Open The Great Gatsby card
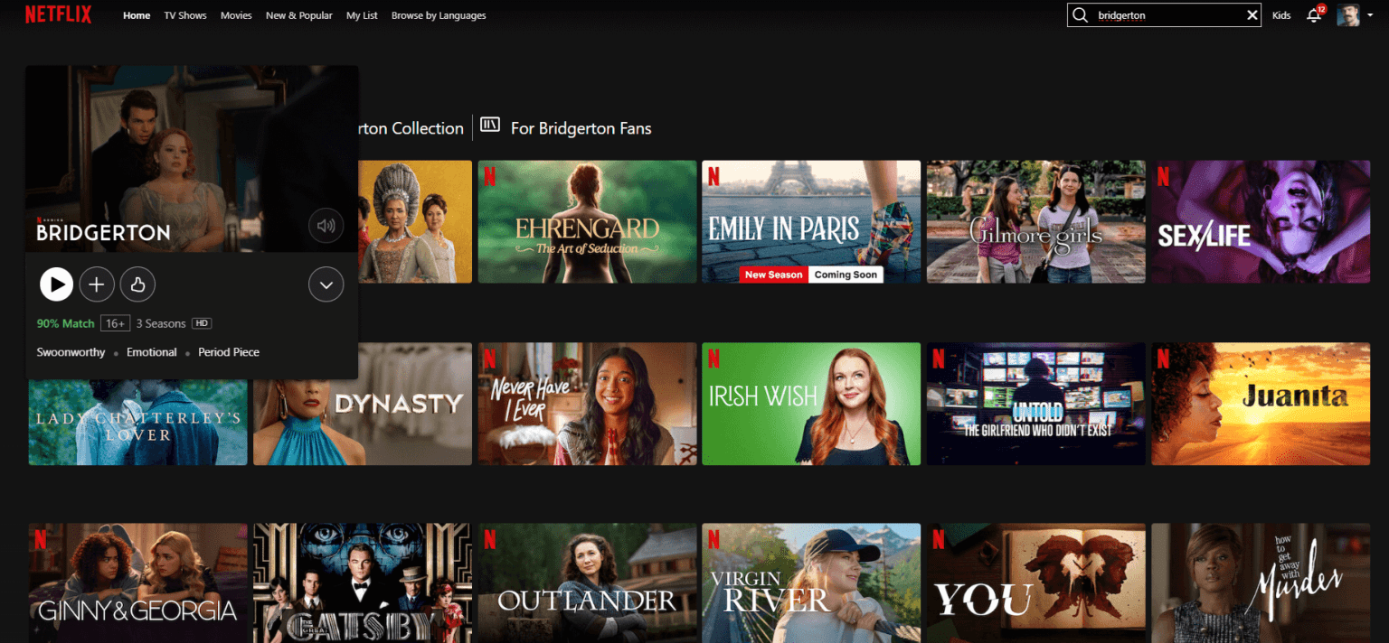The height and width of the screenshot is (643, 1389). [363, 583]
